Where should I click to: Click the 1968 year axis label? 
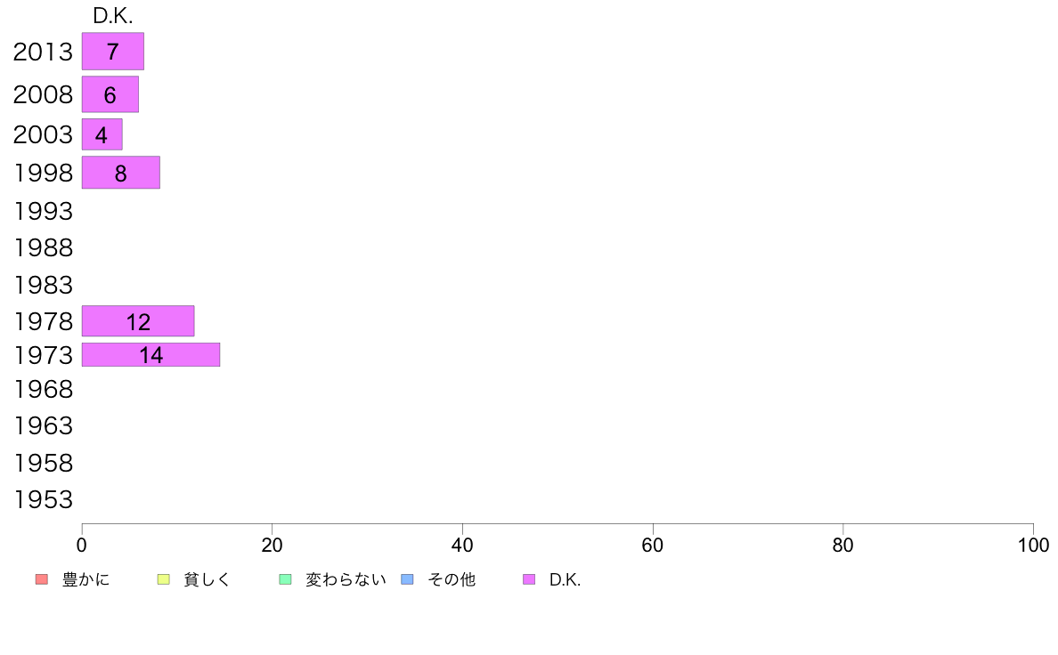tap(43, 389)
